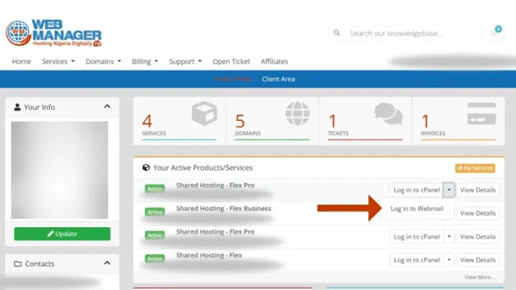This screenshot has width=516, height=290.
Task: Click the Your Info user icon
Action: click(17, 107)
